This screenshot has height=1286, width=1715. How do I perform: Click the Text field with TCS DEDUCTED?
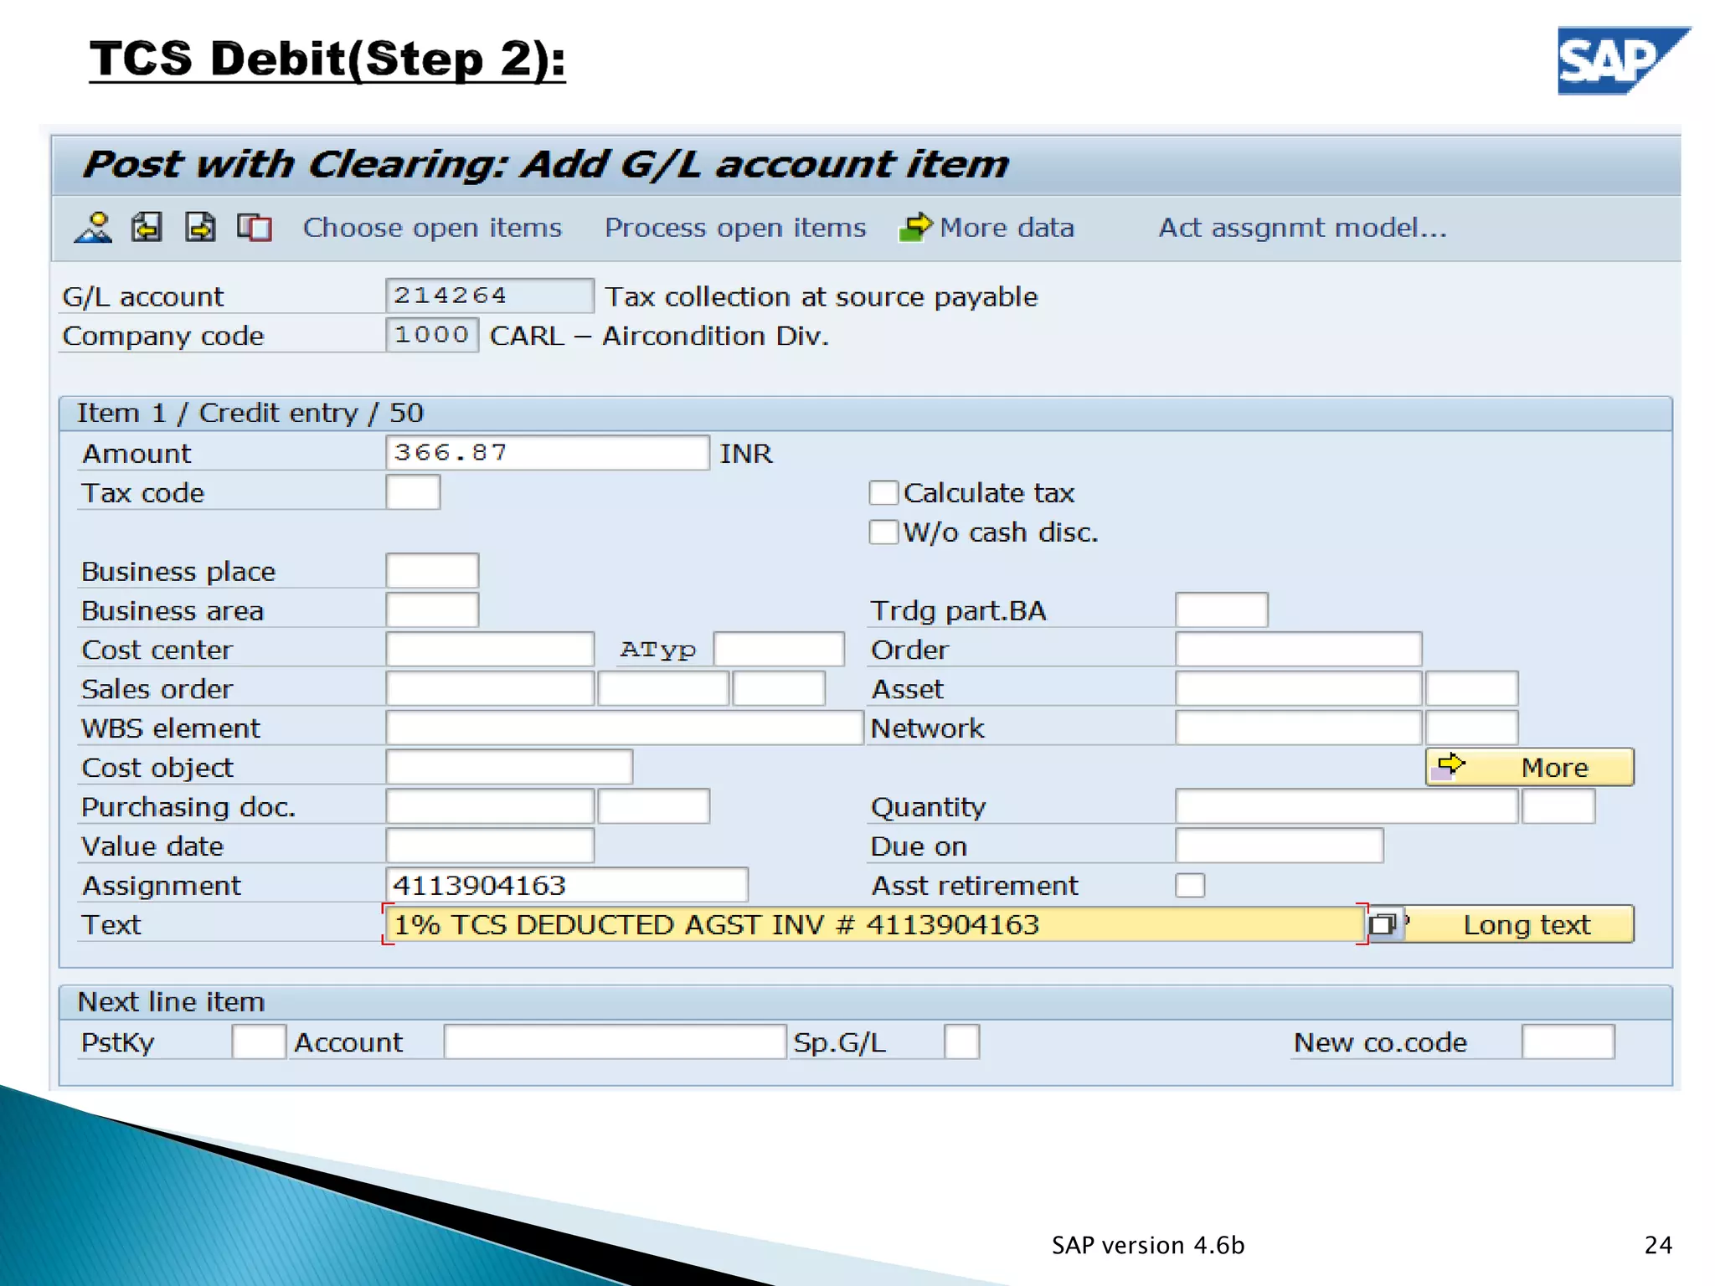875,924
